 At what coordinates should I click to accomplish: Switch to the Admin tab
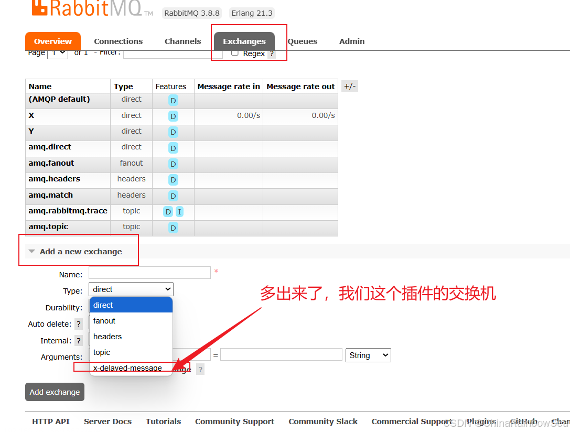pos(352,41)
